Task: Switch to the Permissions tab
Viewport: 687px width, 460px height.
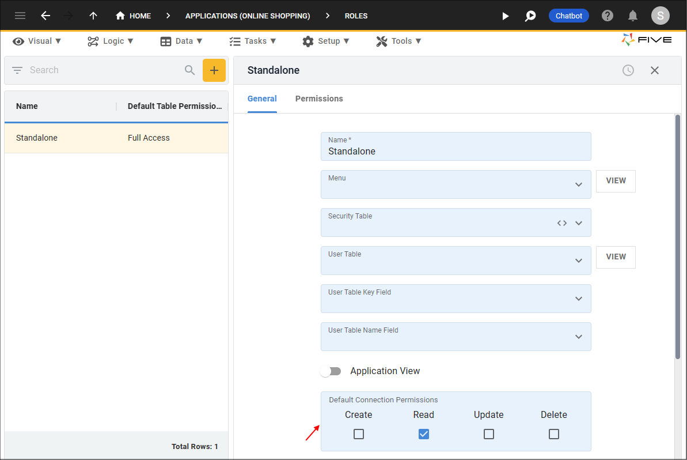Action: pos(319,99)
